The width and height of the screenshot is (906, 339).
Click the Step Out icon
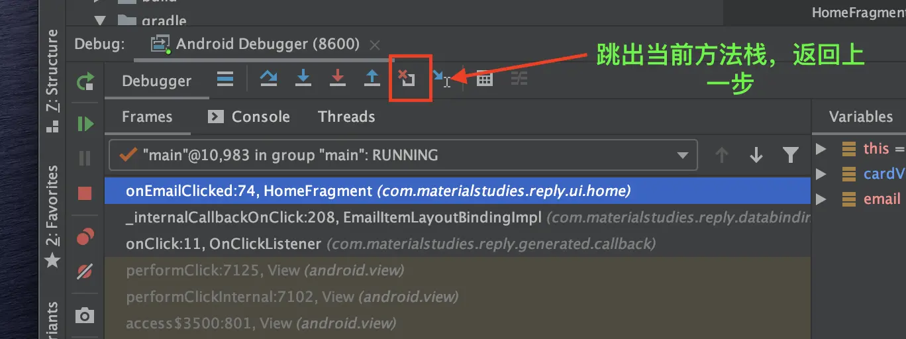(x=373, y=79)
